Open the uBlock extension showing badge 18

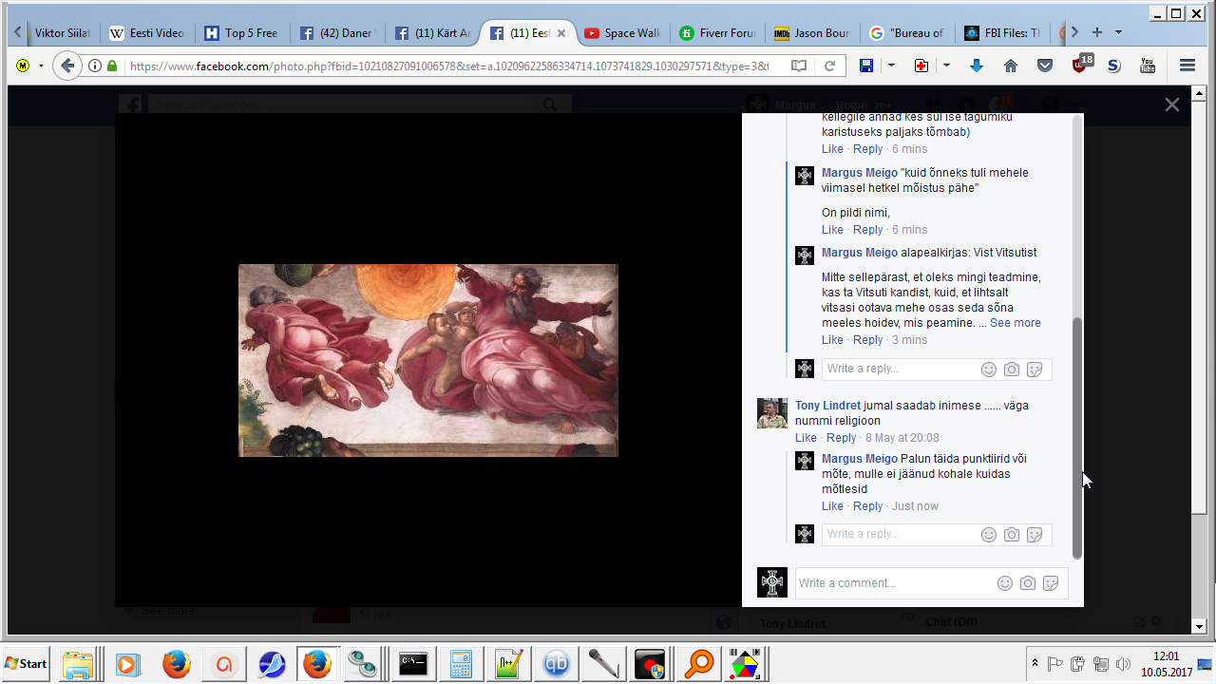tap(1081, 64)
